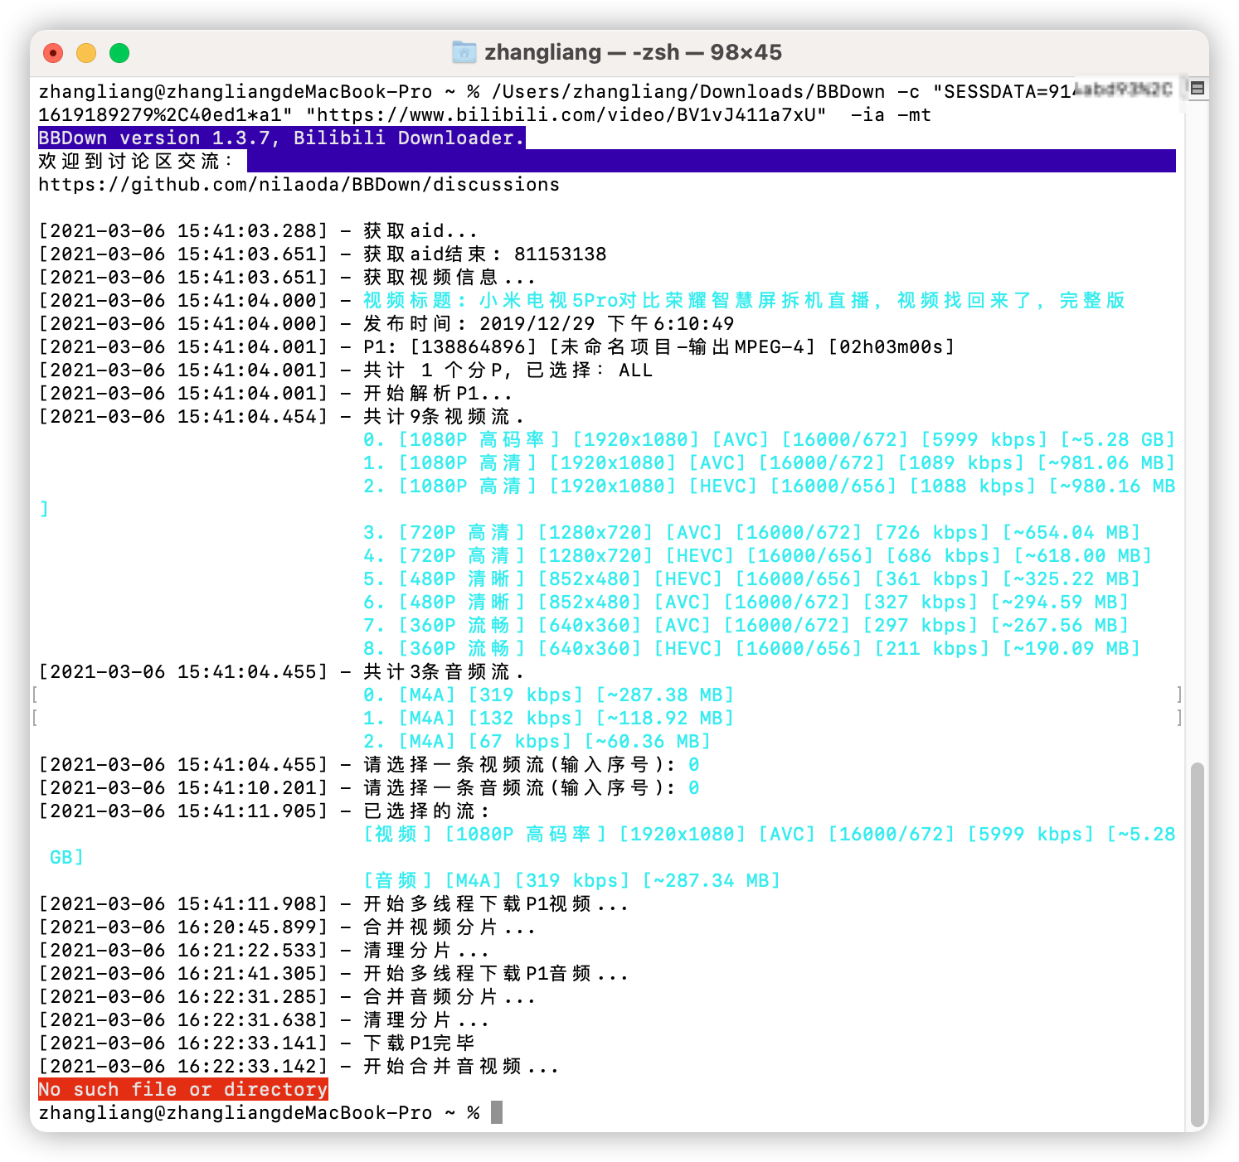Click the first timestamp [2021-03-06 15:41:03.288]

(x=182, y=230)
